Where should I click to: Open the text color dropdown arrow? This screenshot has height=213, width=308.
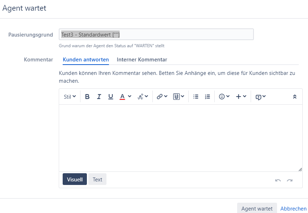point(130,96)
